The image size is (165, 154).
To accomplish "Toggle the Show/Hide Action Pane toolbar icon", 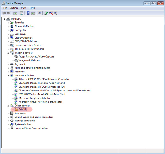I will pos(33,13).
